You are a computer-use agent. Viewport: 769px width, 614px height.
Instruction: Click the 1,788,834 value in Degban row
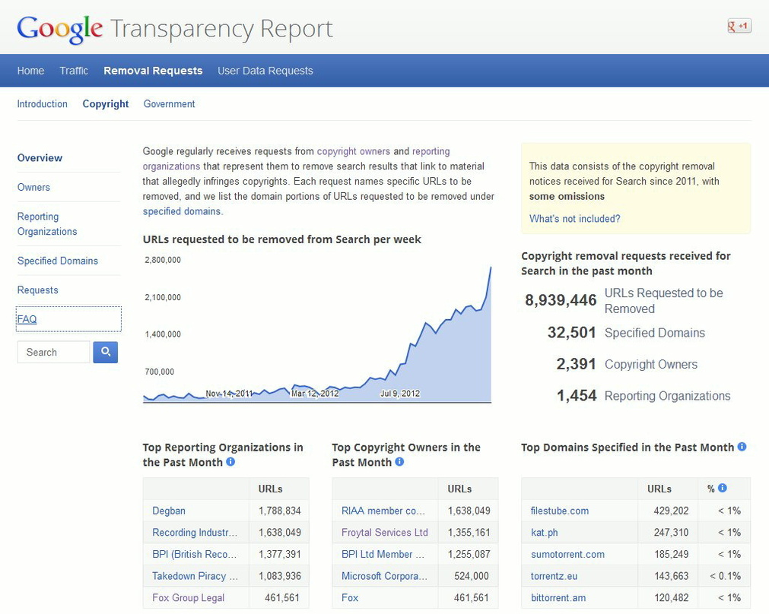pyautogui.click(x=280, y=511)
